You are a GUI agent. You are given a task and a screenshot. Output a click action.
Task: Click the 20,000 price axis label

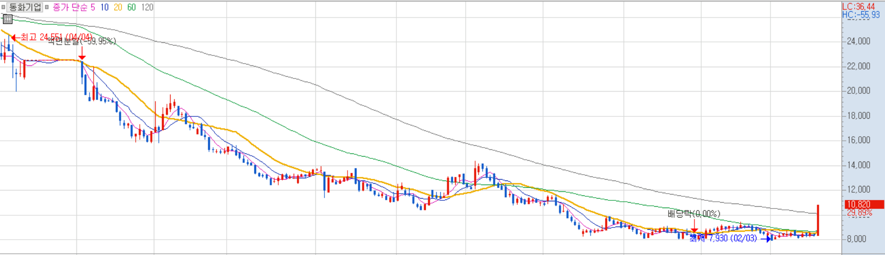858,91
